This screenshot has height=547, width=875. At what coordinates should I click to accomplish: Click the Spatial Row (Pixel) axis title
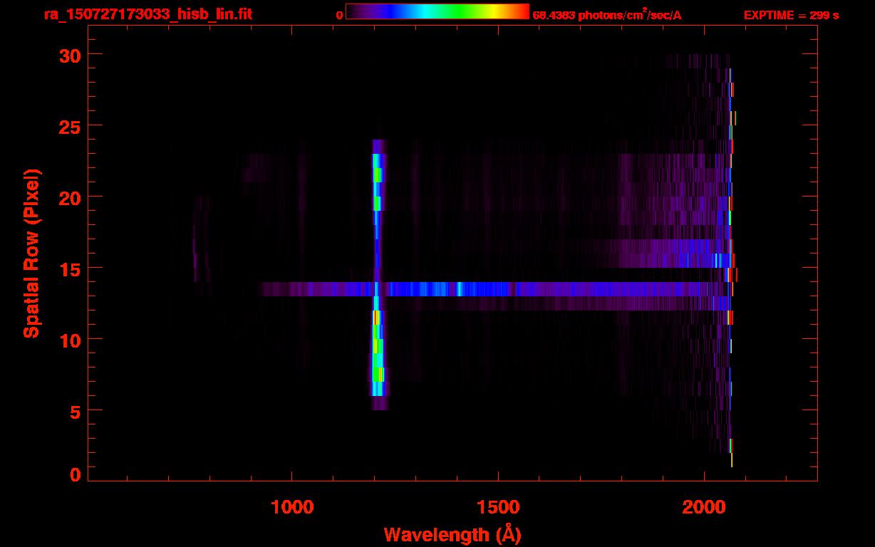pos(32,254)
